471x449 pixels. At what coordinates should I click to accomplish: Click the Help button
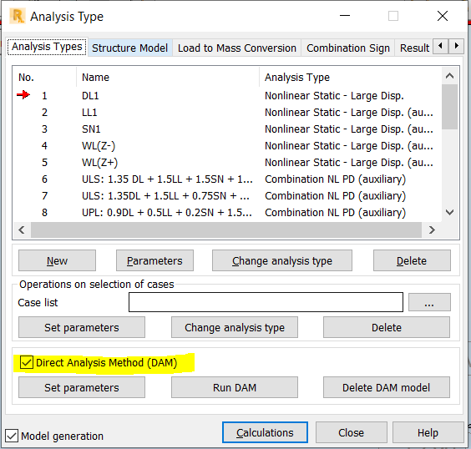(x=428, y=432)
